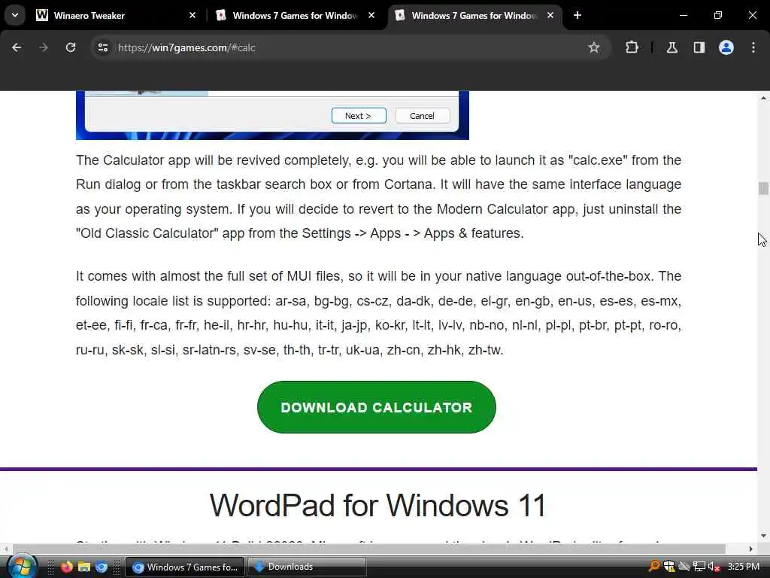Open the Windows Start orb
The width and height of the screenshot is (770, 578).
pyautogui.click(x=22, y=567)
